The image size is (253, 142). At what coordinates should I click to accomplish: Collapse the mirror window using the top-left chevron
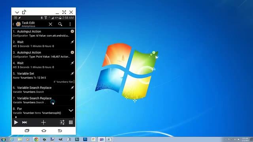17,12
